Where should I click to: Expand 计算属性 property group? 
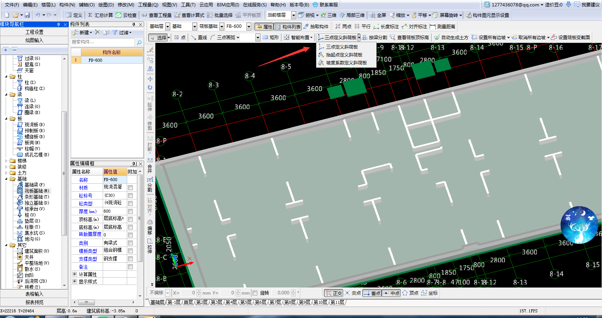coord(74,274)
